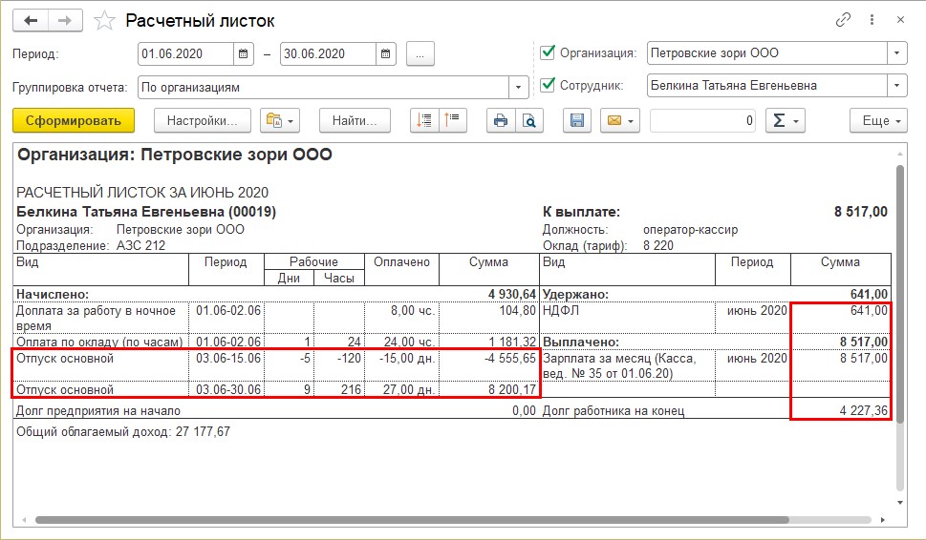
Task: Open the Настройки dialog
Action: point(202,120)
